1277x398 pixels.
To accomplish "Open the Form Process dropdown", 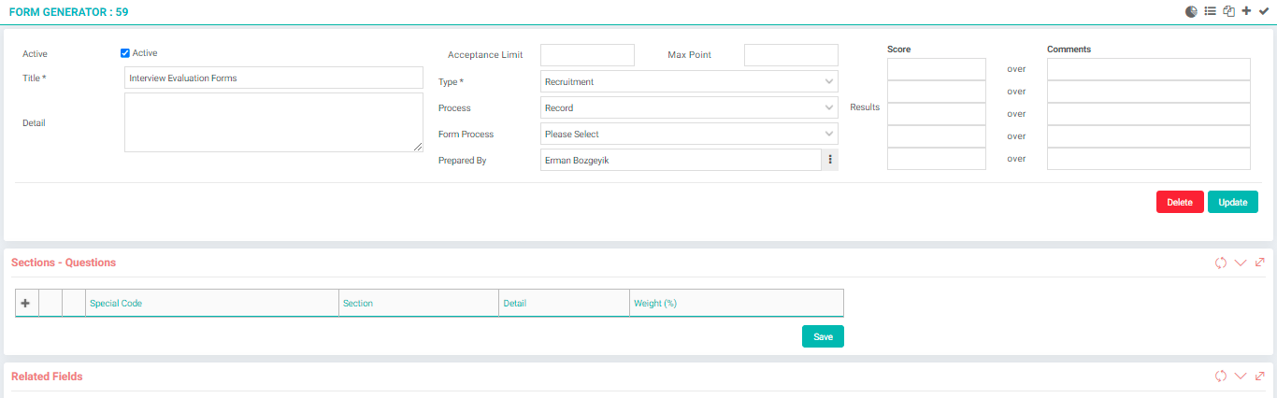I will pos(689,134).
